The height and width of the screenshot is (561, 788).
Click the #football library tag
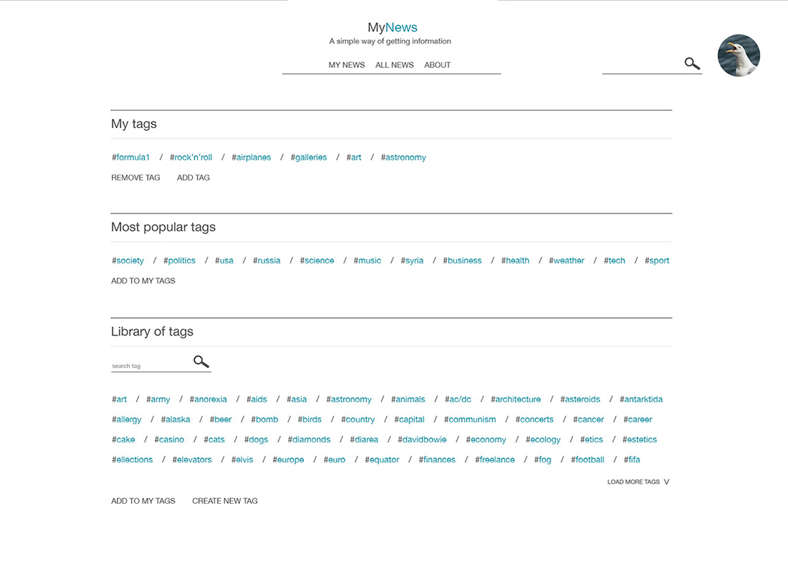click(x=587, y=459)
